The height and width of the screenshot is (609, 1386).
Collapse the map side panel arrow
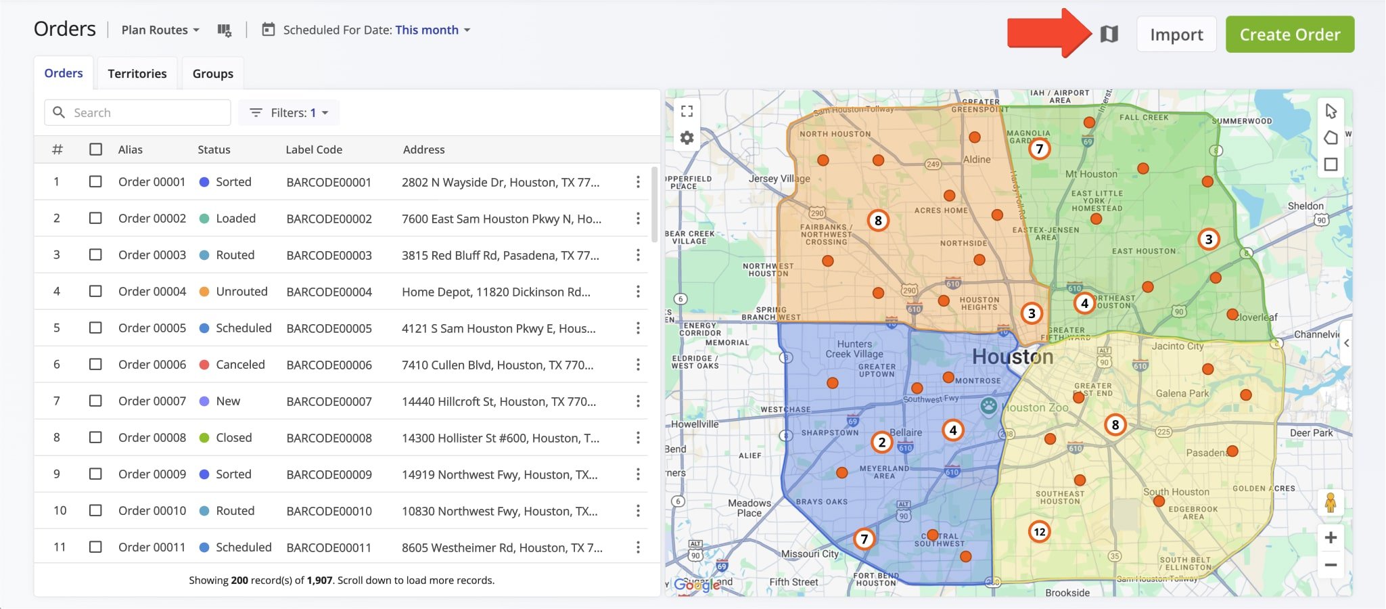[x=1346, y=343]
